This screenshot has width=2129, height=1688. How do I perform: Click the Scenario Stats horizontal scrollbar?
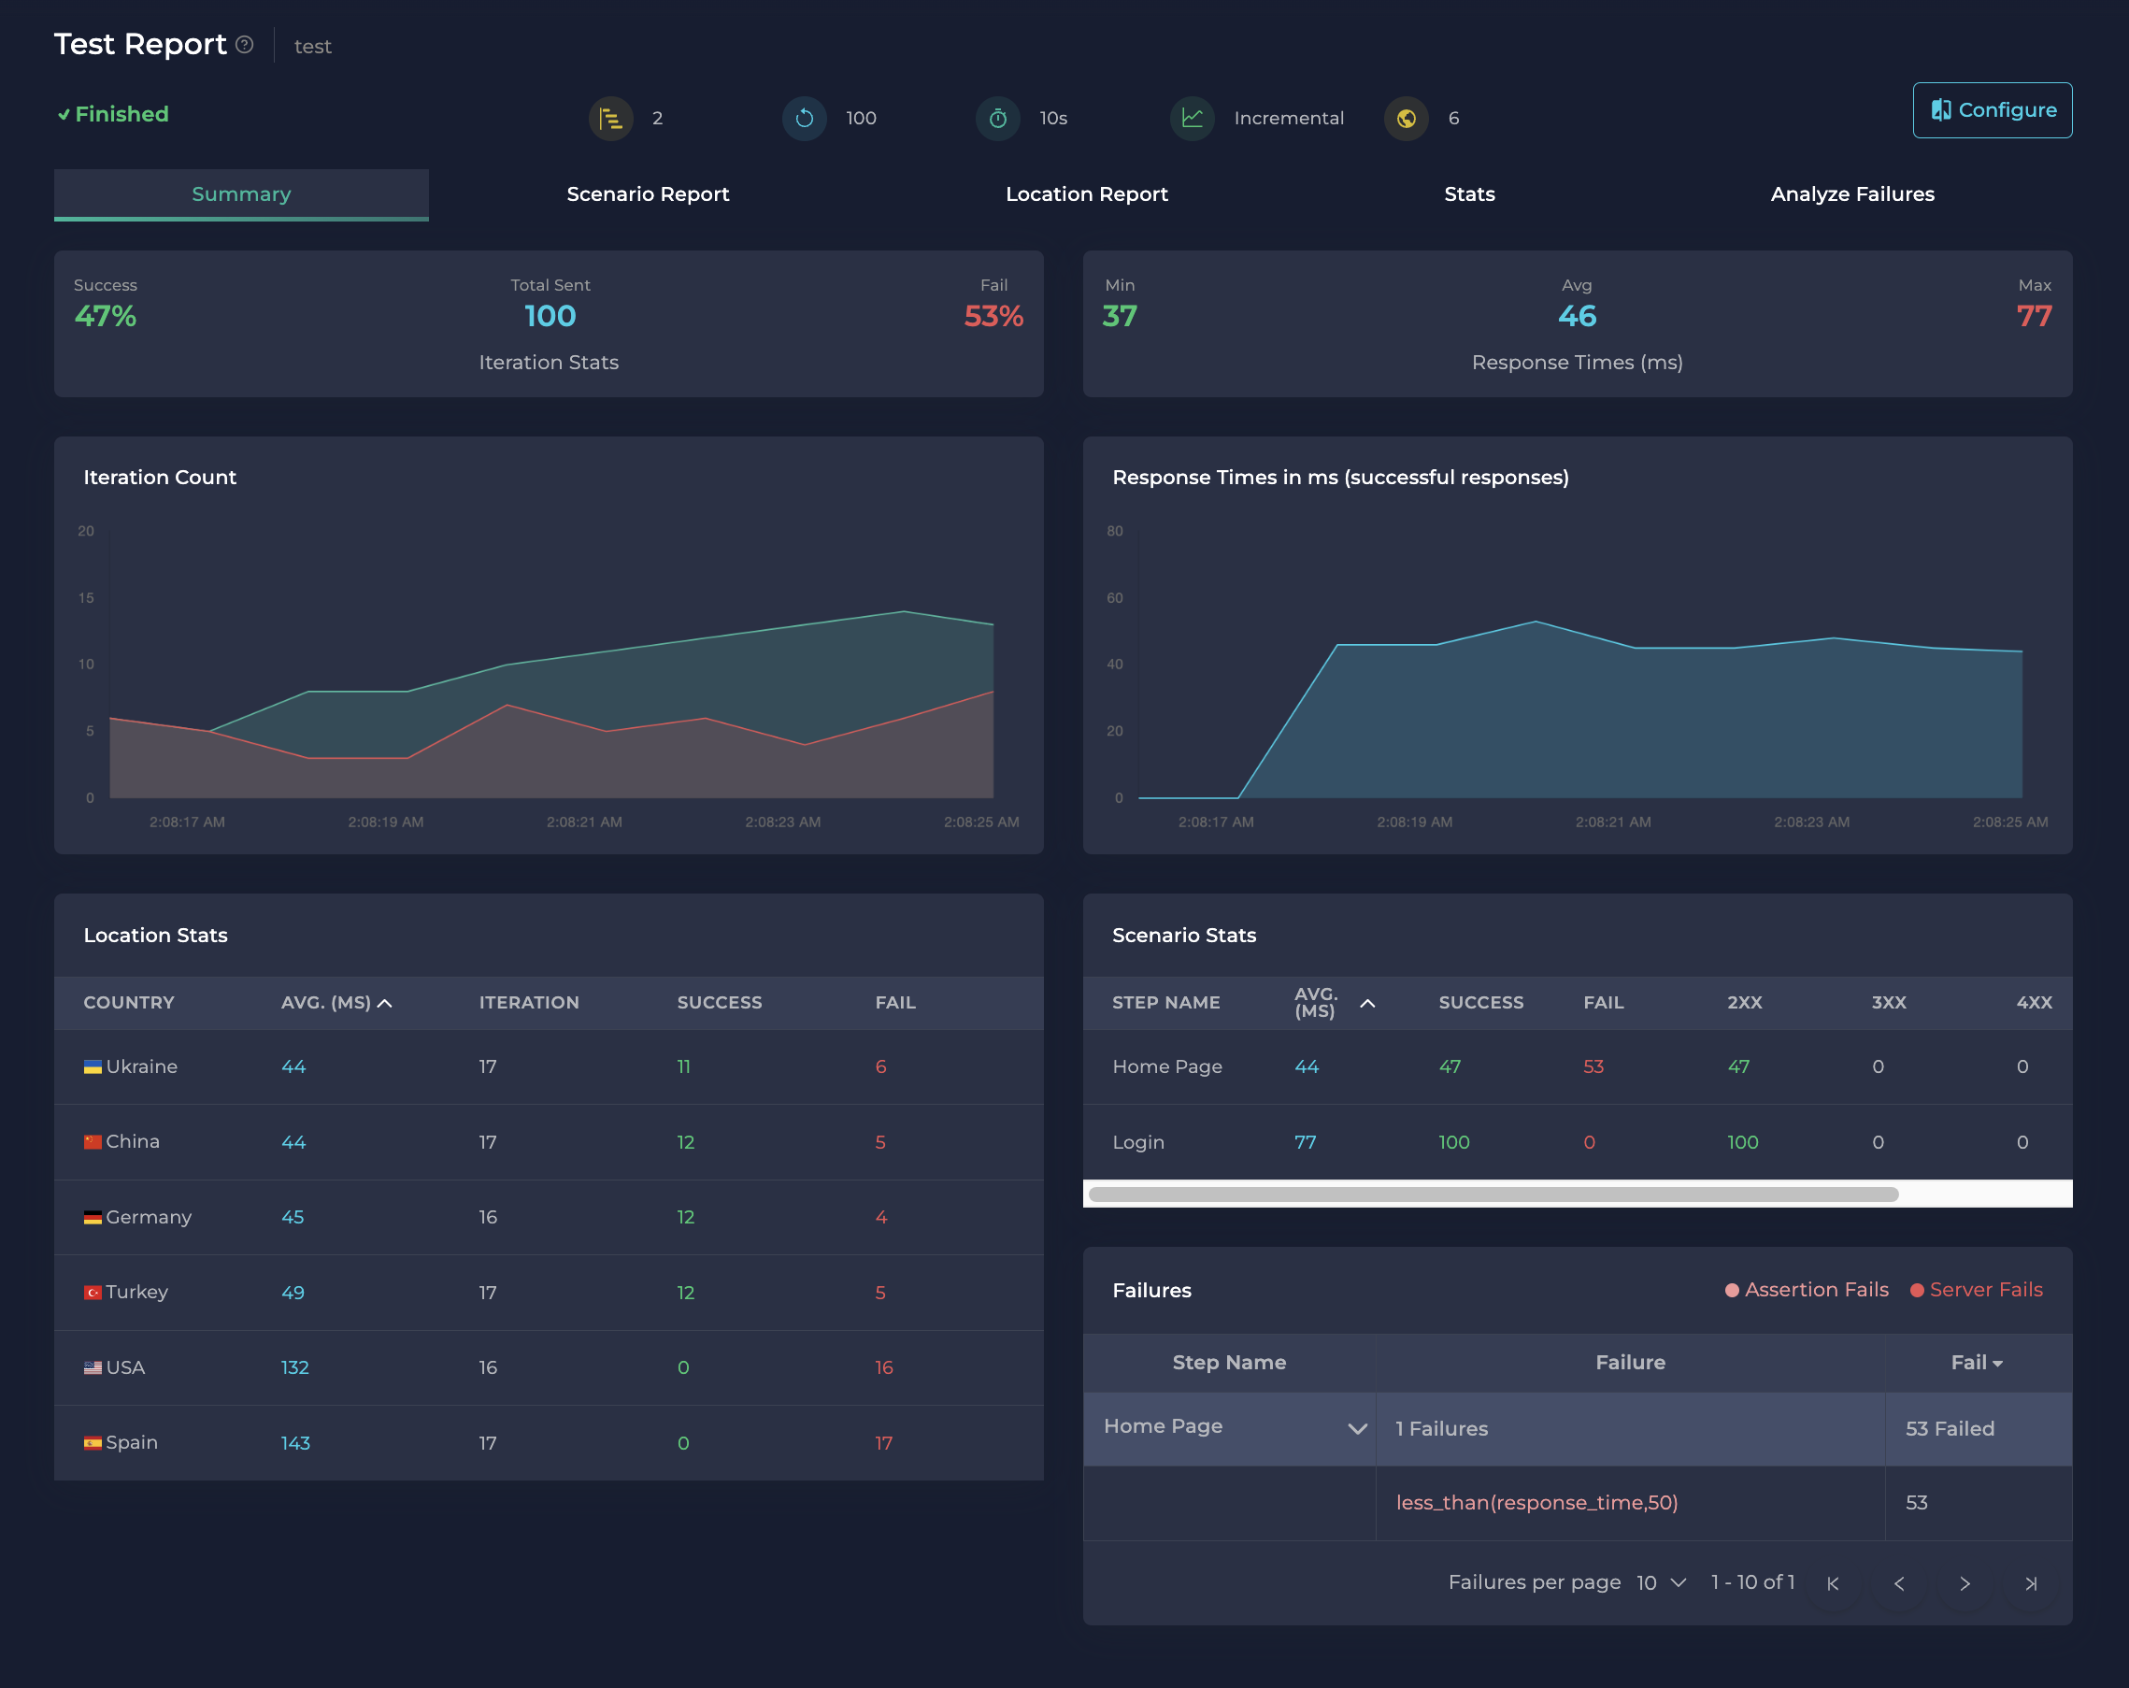click(1493, 1194)
